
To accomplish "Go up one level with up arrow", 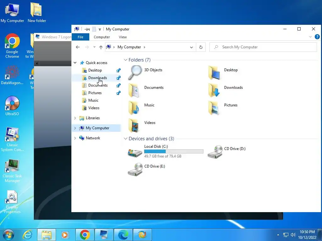I will coord(101,47).
